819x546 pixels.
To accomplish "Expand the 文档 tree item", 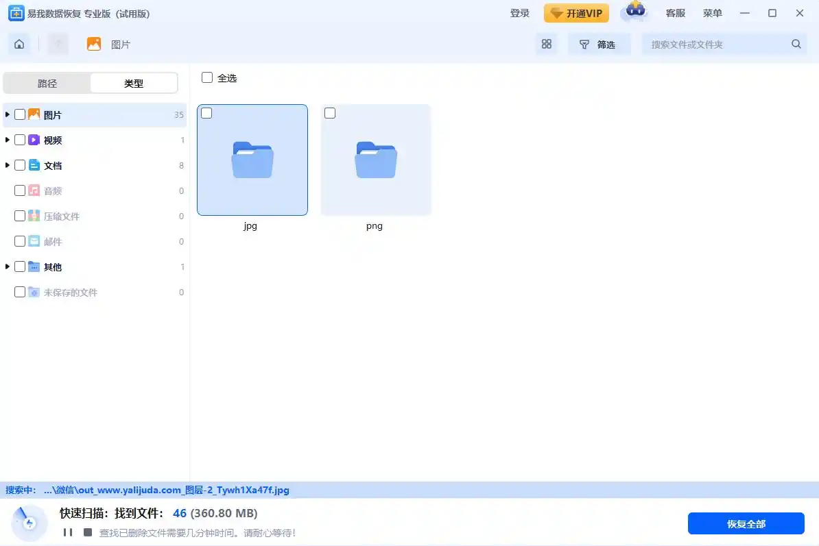I will pyautogui.click(x=7, y=165).
